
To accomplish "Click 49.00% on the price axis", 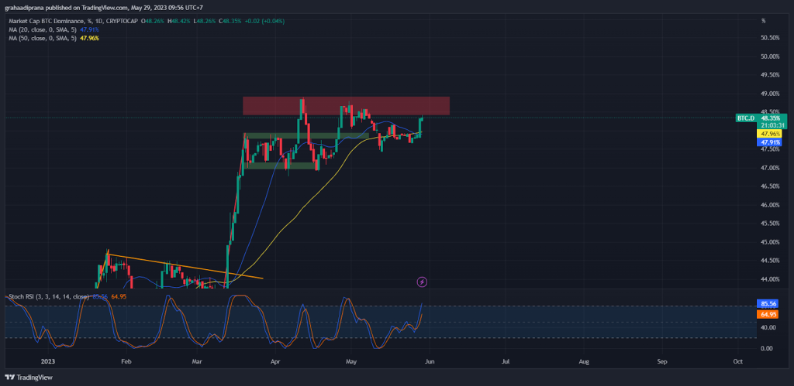I will 770,94.
